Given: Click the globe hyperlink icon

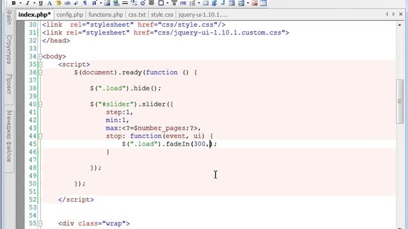Looking at the screenshot, I should (116, 3).
